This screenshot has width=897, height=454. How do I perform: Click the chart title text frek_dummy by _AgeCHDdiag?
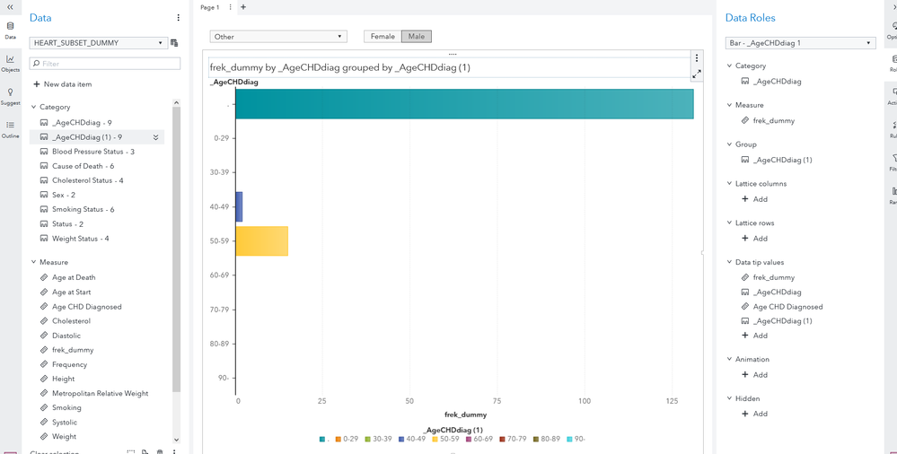pos(339,68)
